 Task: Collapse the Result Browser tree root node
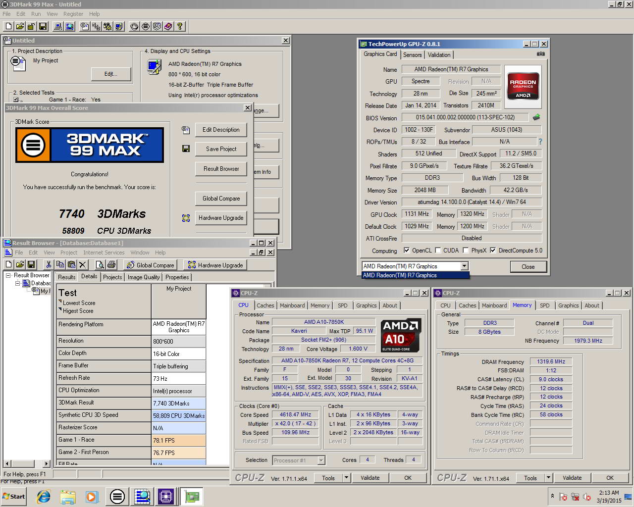pos(8,275)
